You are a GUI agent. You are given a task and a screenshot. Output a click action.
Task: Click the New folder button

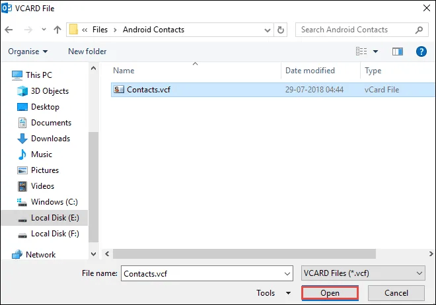click(87, 51)
